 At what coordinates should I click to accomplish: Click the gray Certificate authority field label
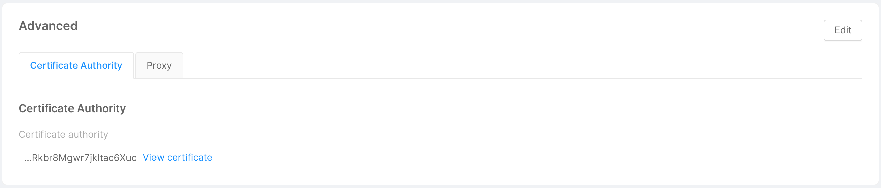63,134
